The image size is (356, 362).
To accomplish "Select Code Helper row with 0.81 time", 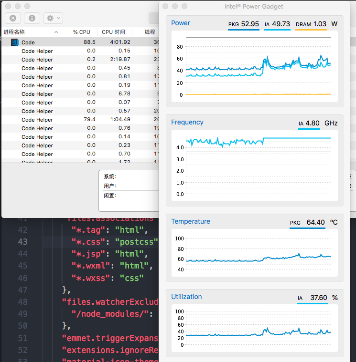I will tap(80, 77).
